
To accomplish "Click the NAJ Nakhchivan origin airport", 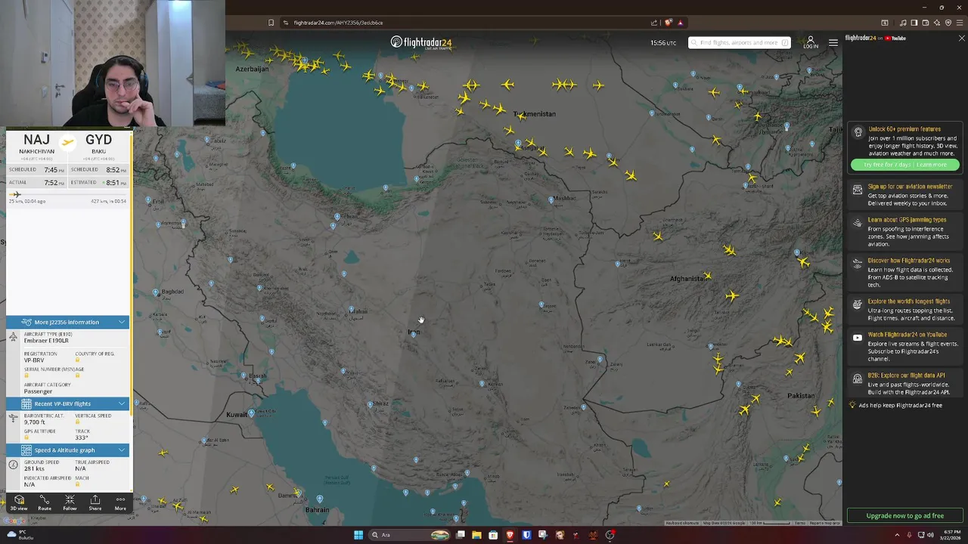I will [36, 144].
